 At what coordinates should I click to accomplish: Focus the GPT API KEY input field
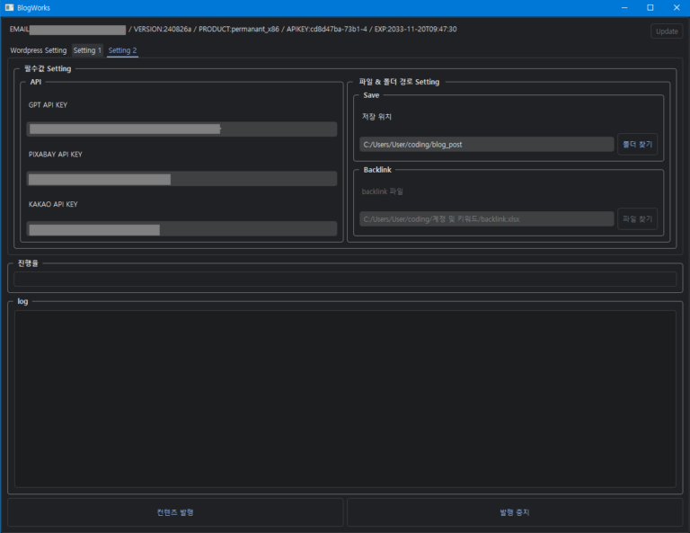[181, 129]
